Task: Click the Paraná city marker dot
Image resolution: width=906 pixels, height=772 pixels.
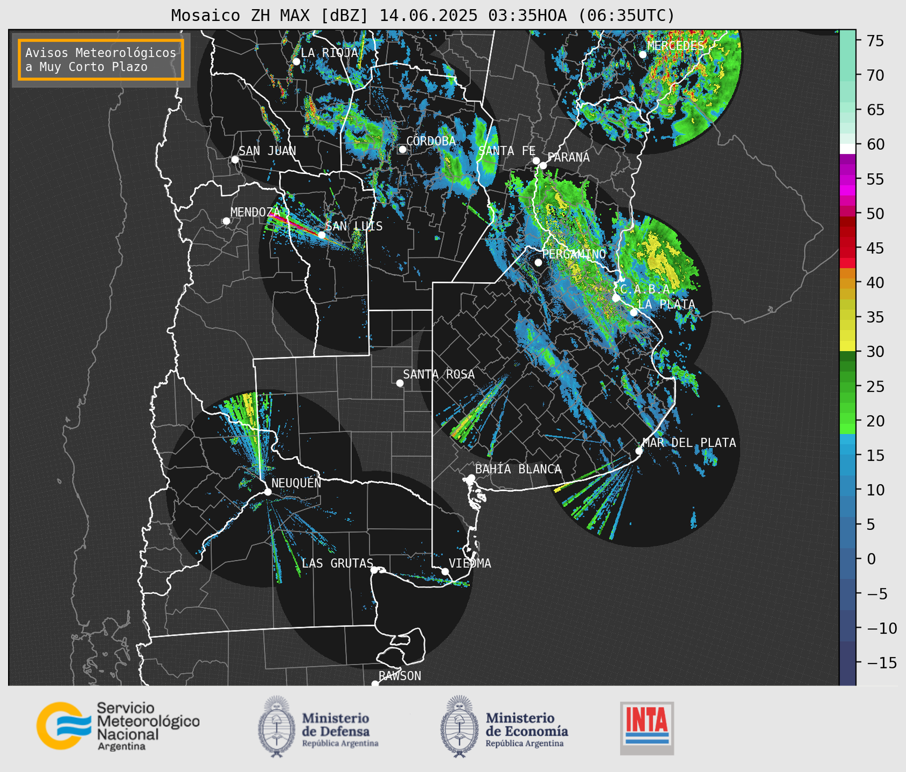Action: point(543,165)
